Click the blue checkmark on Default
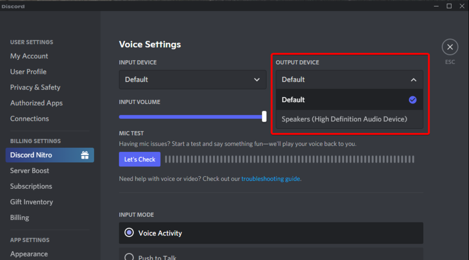The height and width of the screenshot is (260, 469). pos(413,100)
